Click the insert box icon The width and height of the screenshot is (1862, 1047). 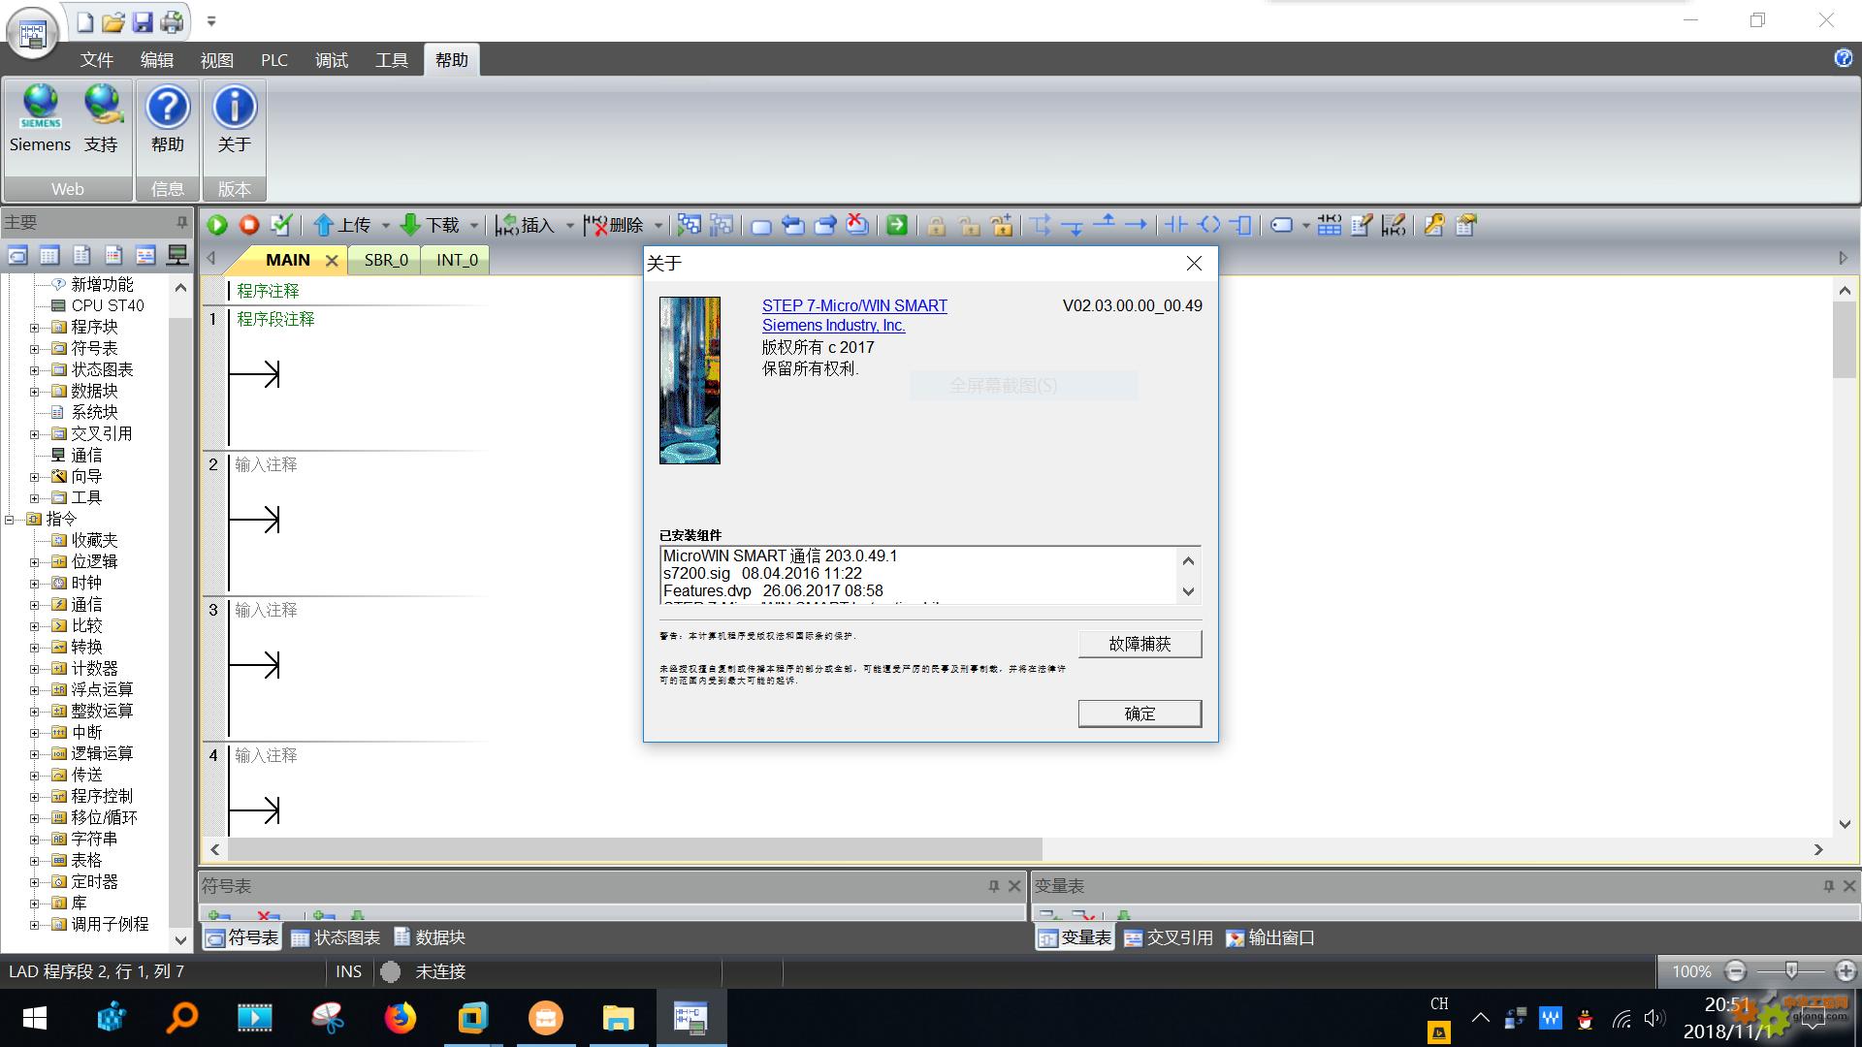(x=1241, y=225)
